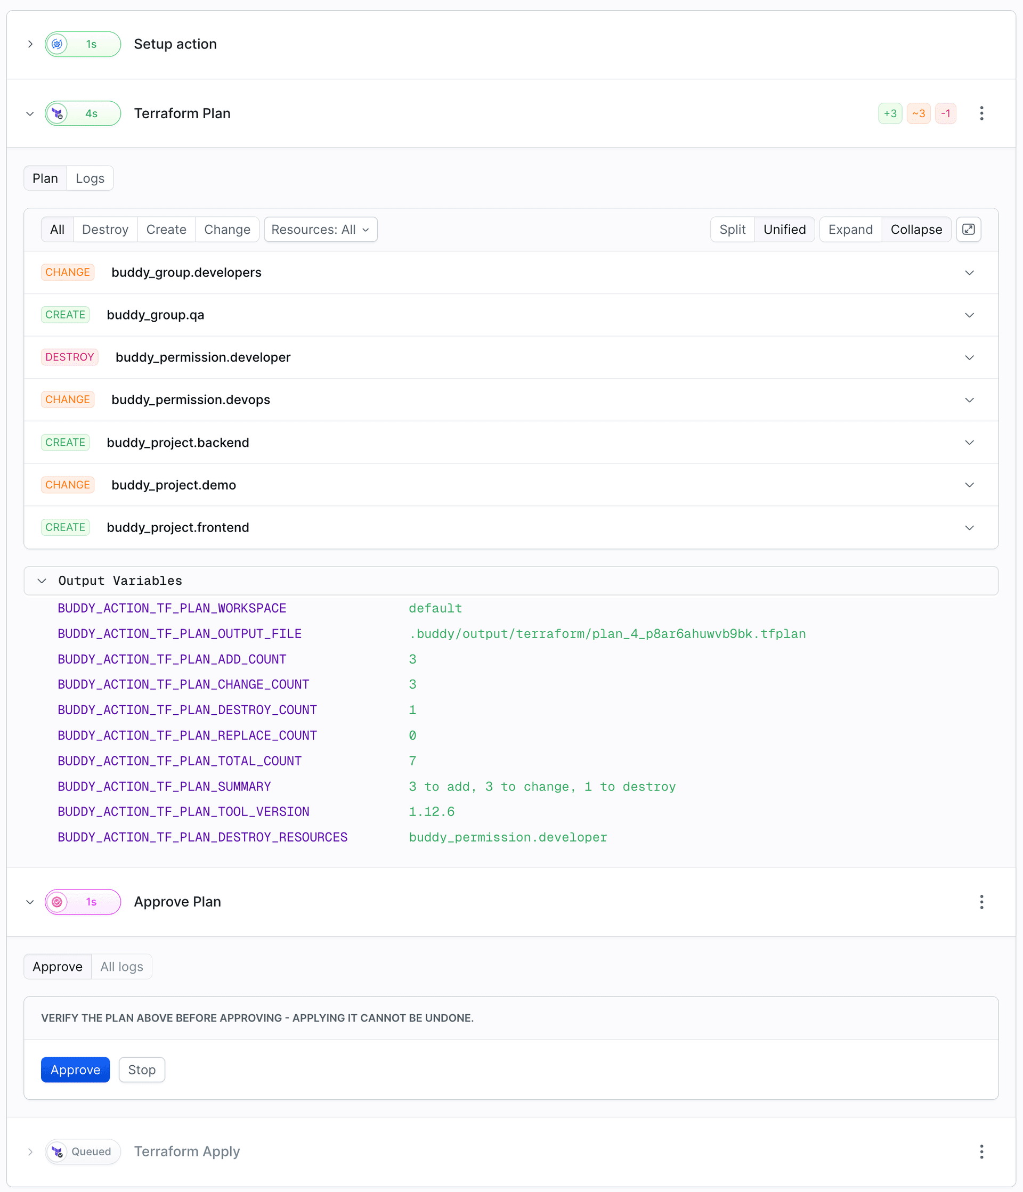
Task: Click the queued Terraform Apply icon
Action: (x=57, y=1151)
